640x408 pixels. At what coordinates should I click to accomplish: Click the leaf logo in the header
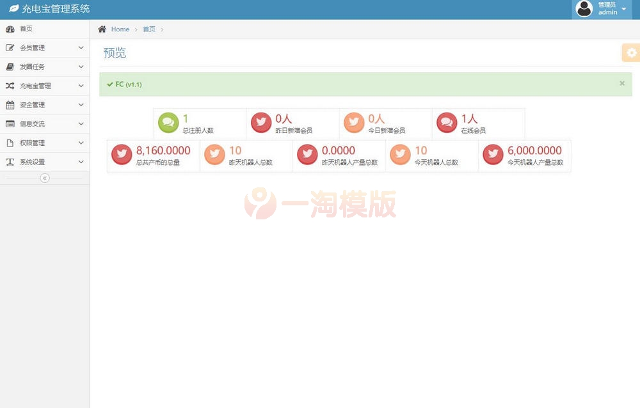point(14,8)
